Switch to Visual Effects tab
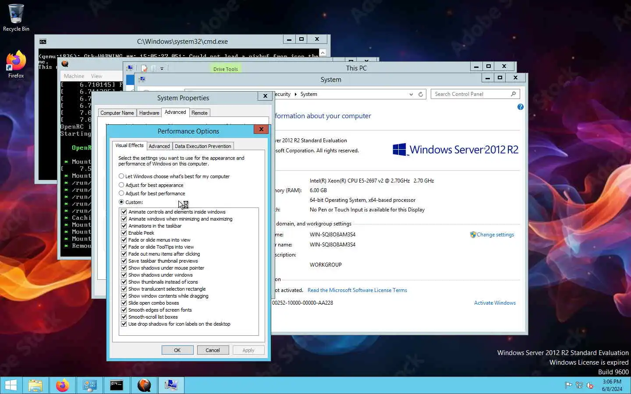The width and height of the screenshot is (631, 394). (x=129, y=145)
